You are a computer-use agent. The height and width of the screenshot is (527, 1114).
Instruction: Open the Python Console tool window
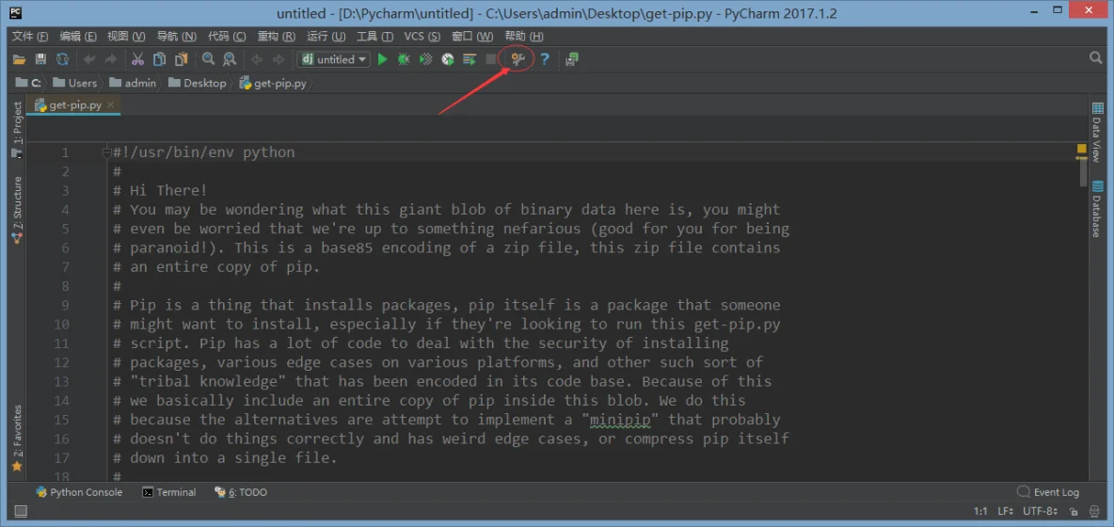click(x=79, y=492)
